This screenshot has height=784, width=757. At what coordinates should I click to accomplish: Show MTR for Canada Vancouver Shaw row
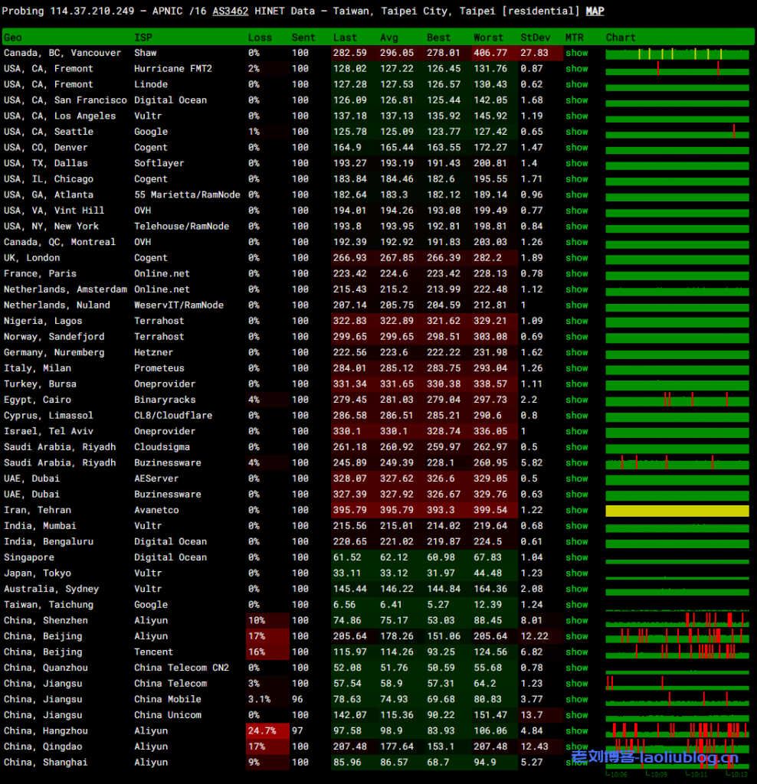click(x=577, y=53)
